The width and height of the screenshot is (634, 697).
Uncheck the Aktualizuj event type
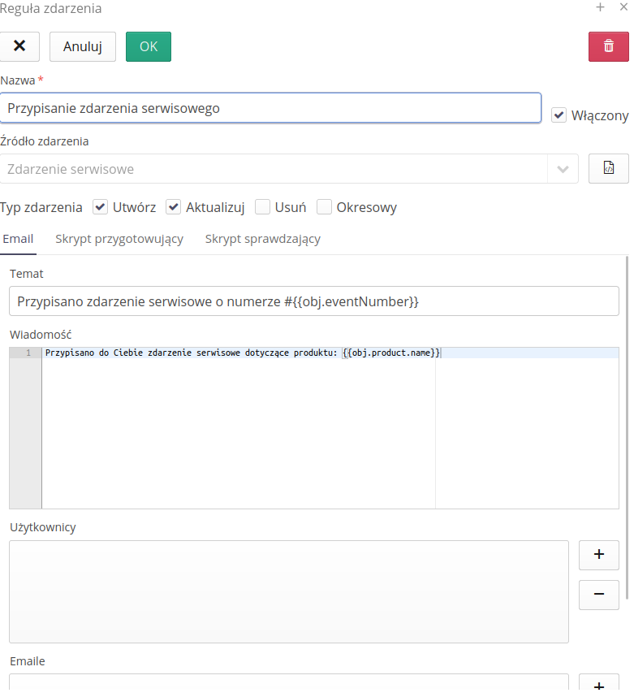pos(173,207)
